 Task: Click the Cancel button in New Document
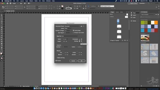73,61
